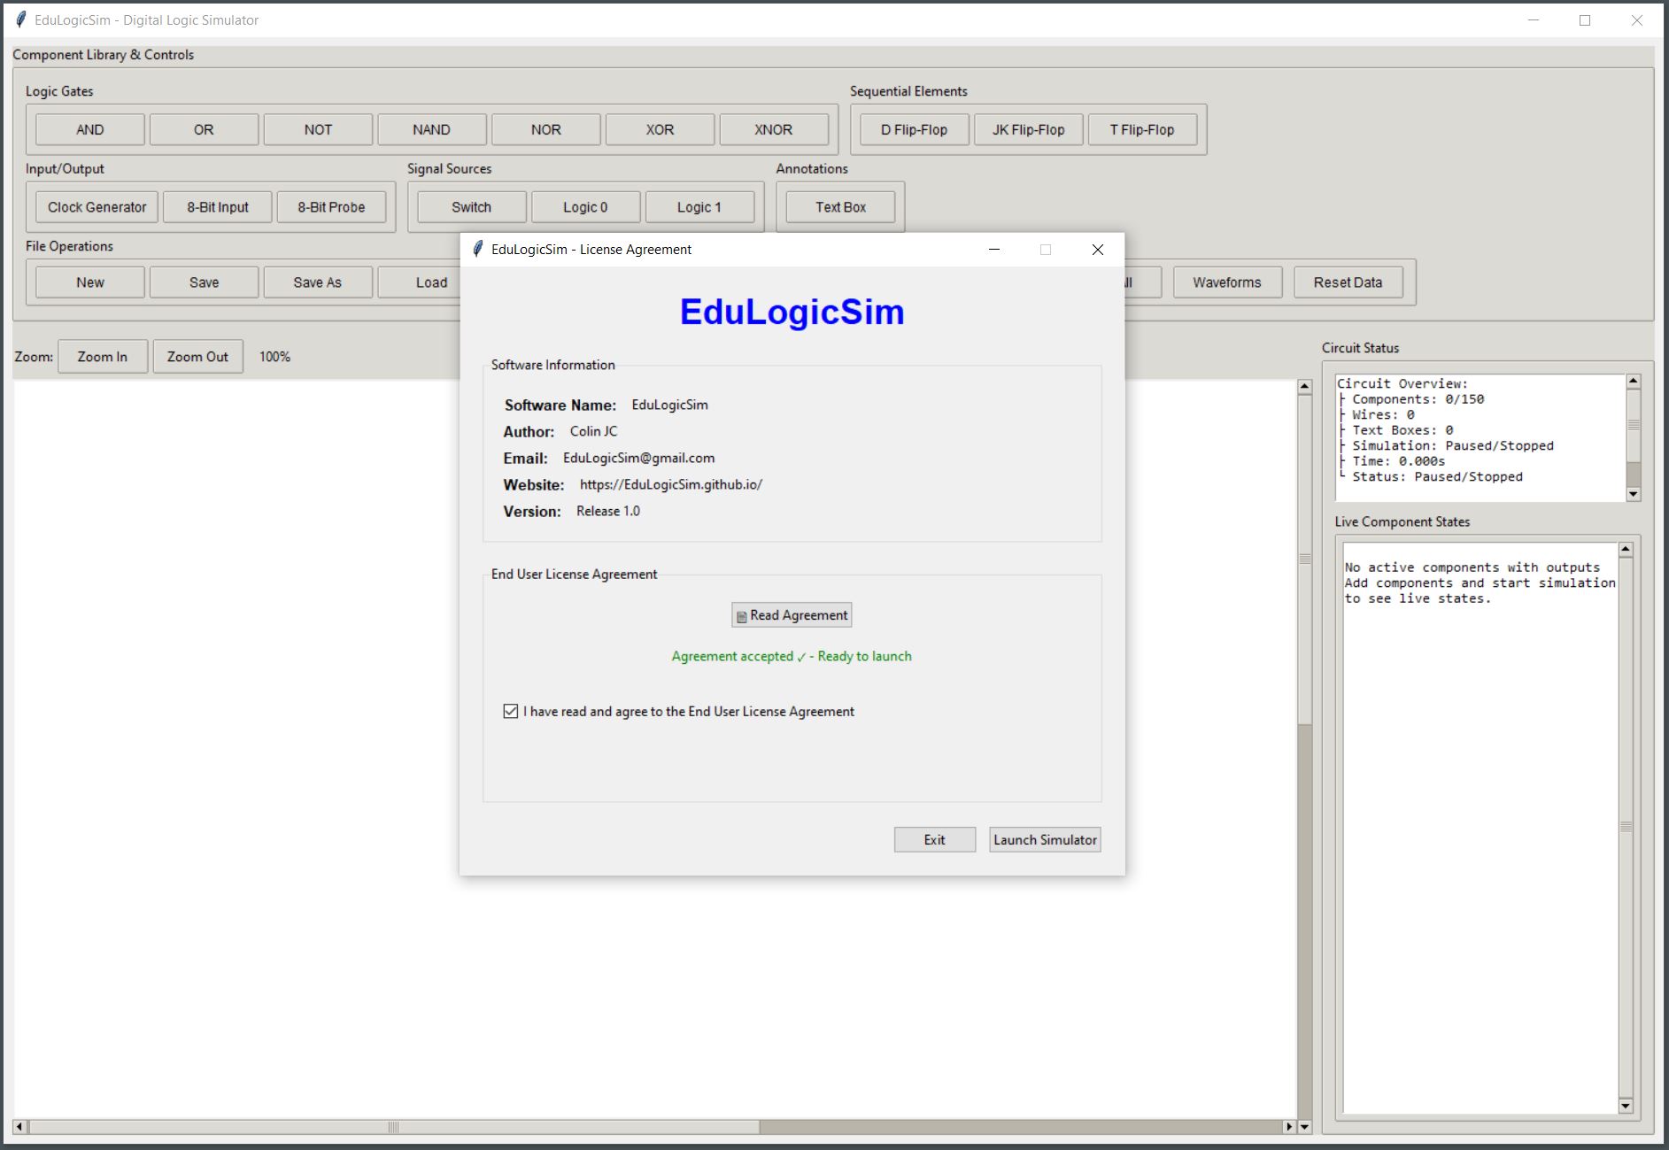This screenshot has height=1150, width=1669.
Task: Maximize the main EduLogicSim window
Action: pos(1585,19)
